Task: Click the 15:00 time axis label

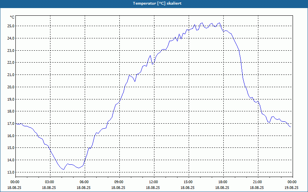Action: pyautogui.click(x=189, y=182)
